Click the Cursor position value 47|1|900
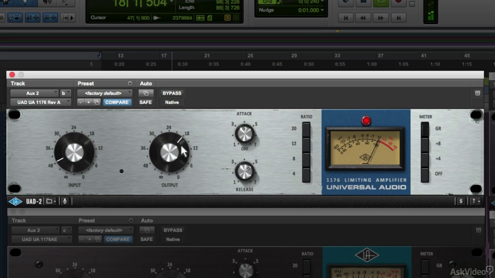 pyautogui.click(x=138, y=18)
